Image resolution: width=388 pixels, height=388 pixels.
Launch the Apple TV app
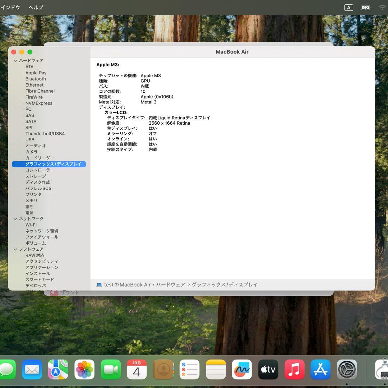[x=268, y=369]
